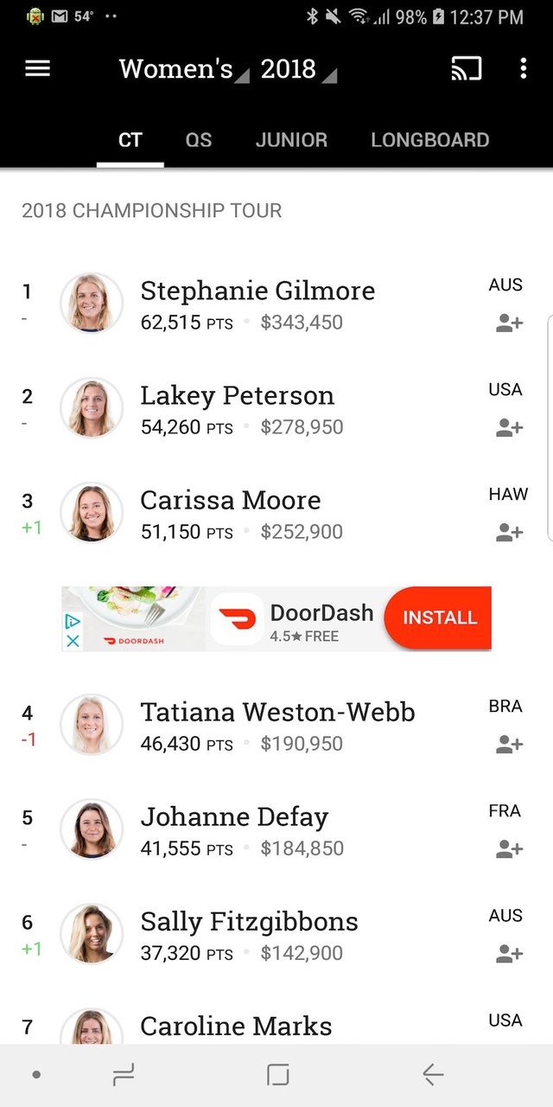Tap the Install button for DoorDash
The image size is (553, 1107).
click(439, 617)
